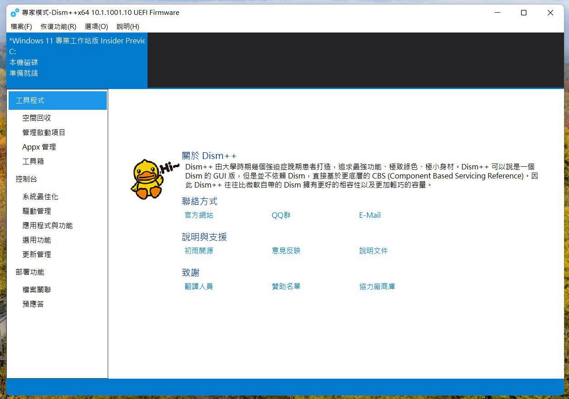569x399 pixels.
Task: Select the Windows 11 專業工作站版 image tile
Action: [77, 60]
